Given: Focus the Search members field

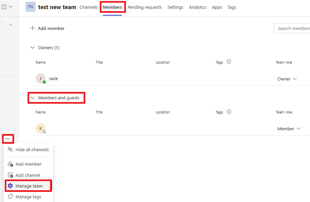Looking at the screenshot, I should [x=292, y=28].
